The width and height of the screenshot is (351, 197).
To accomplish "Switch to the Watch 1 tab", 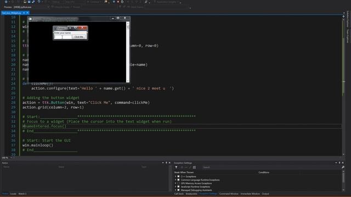I will (22, 194).
